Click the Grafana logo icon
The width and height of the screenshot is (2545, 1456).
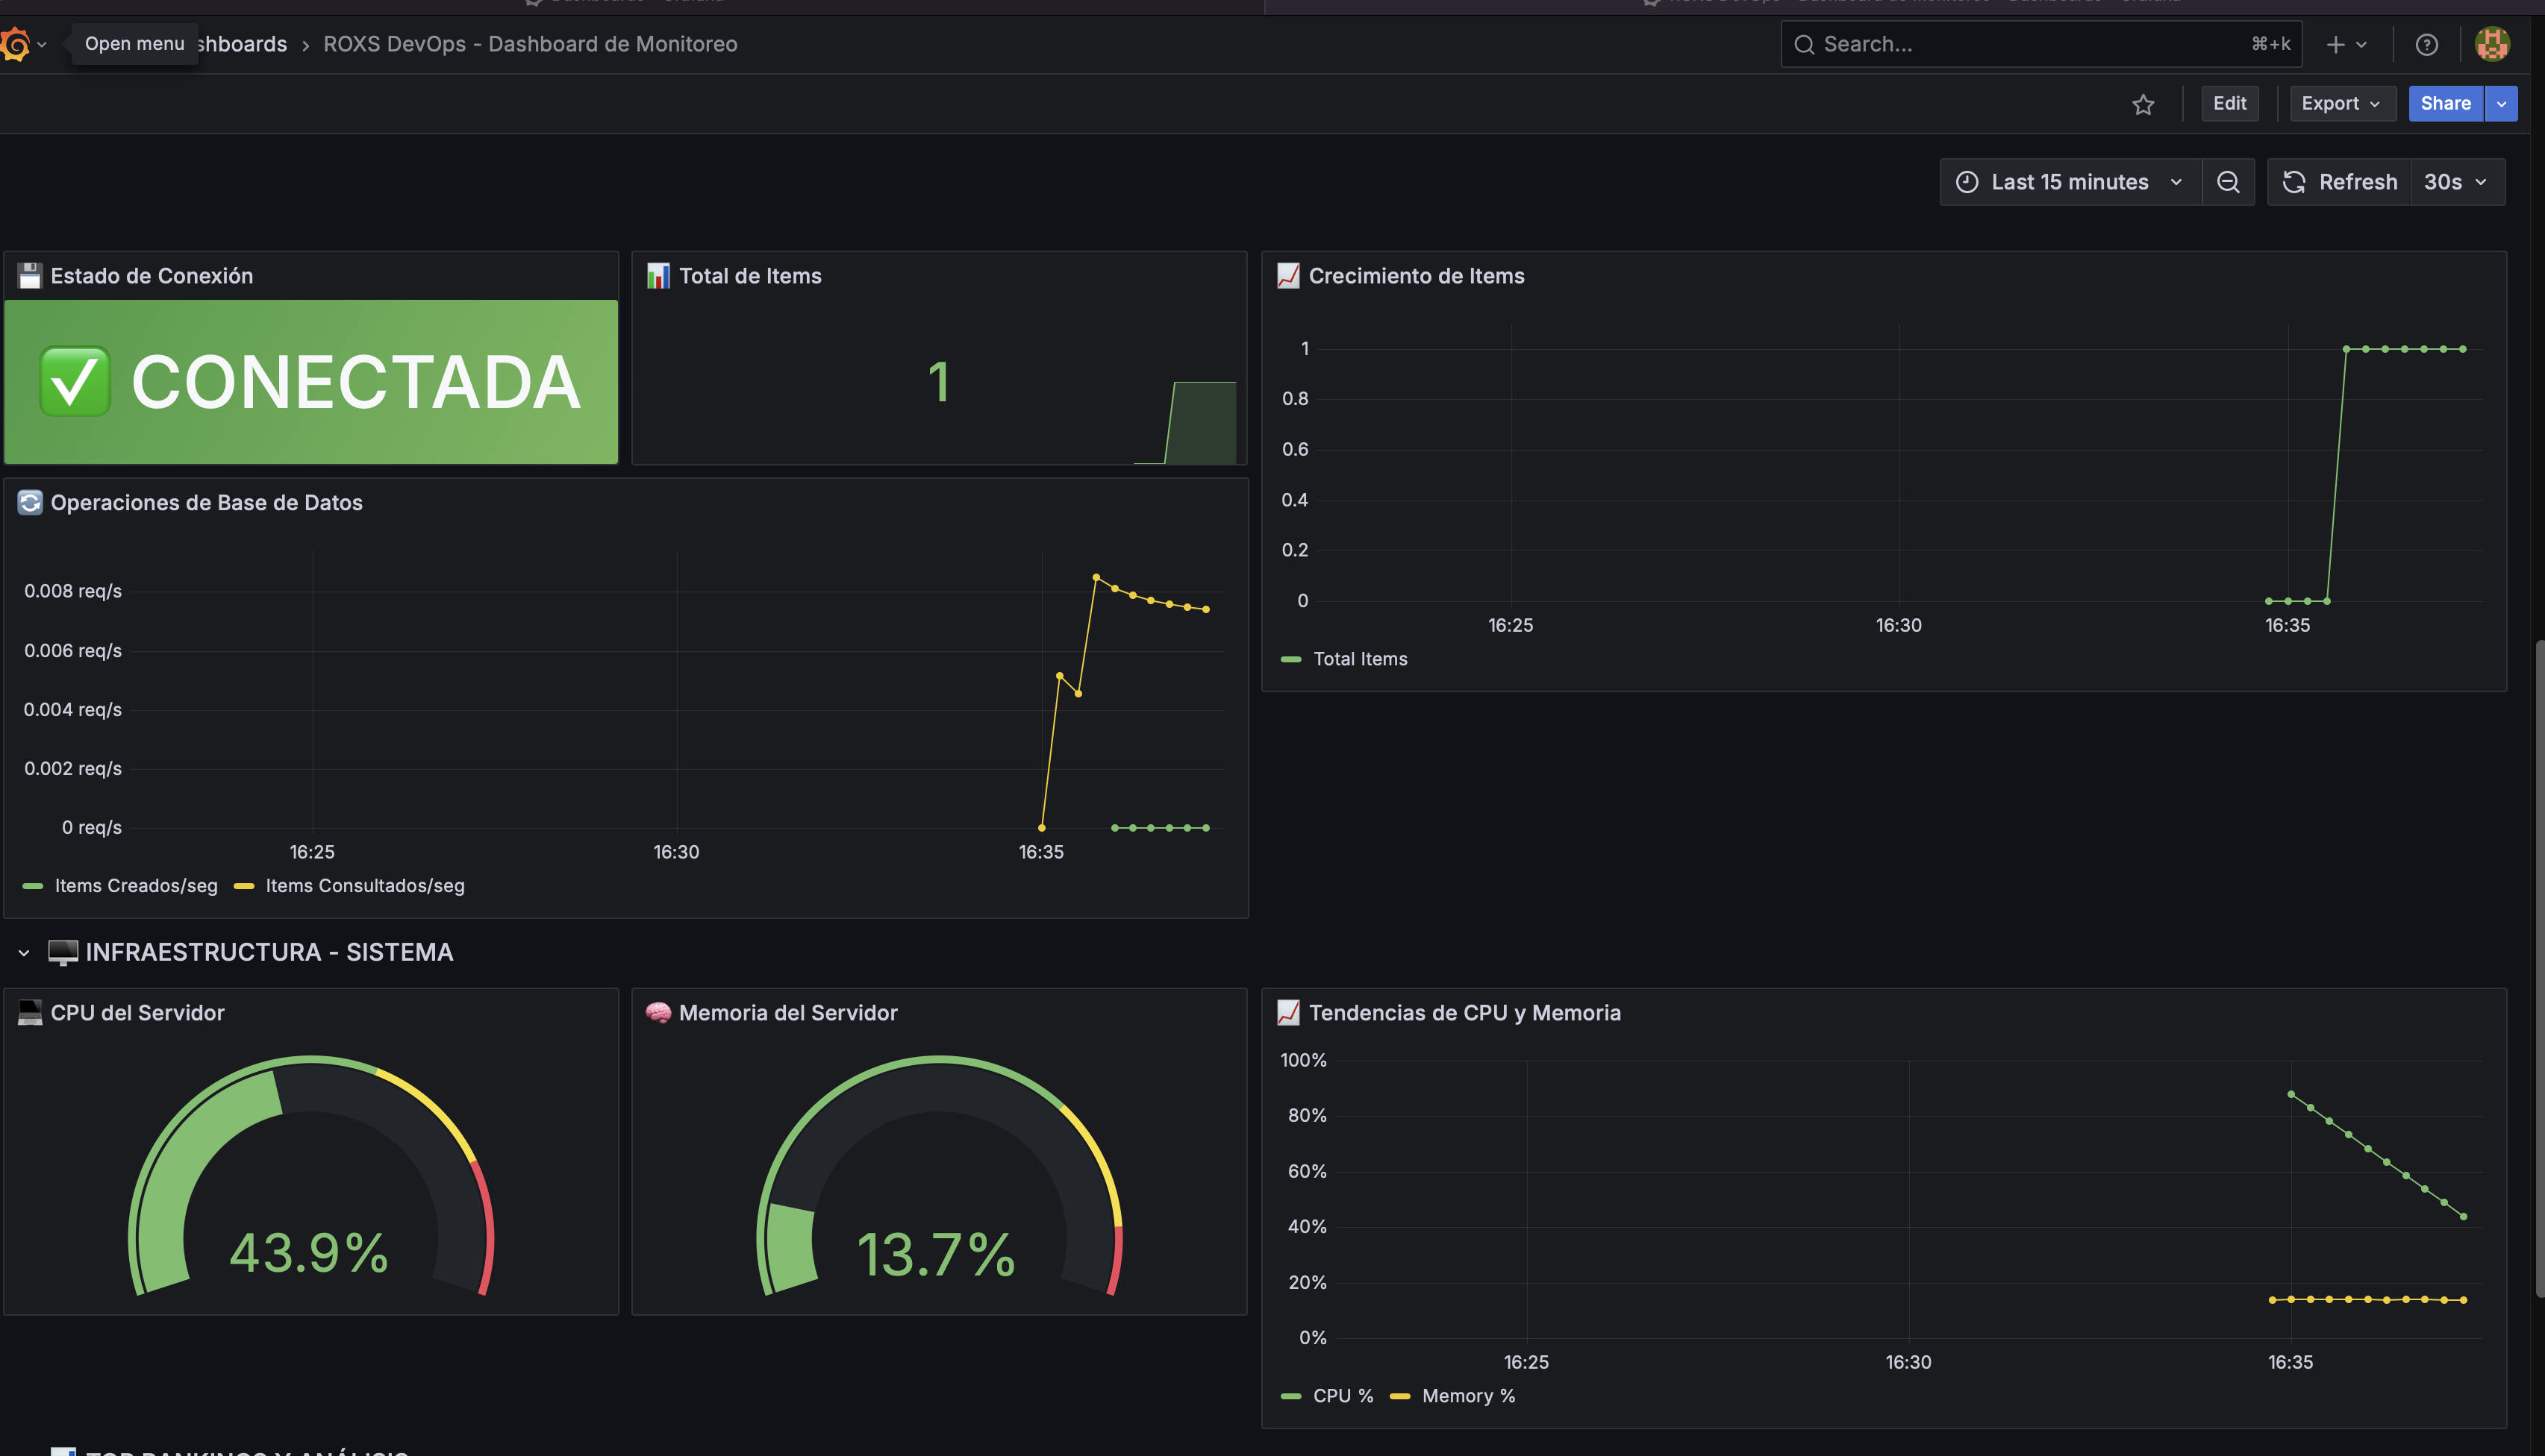click(x=16, y=44)
